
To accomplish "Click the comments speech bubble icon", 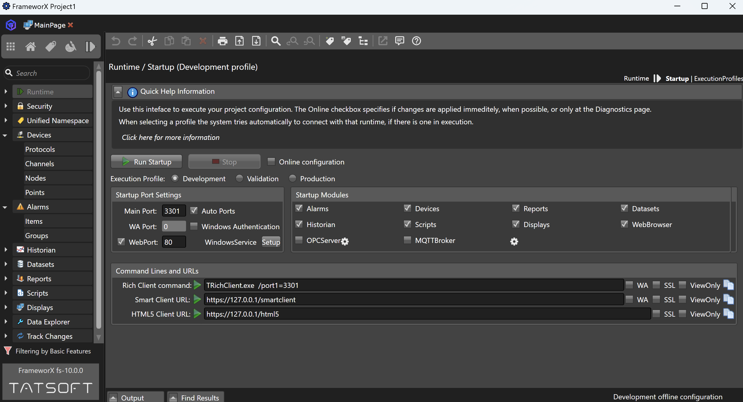I will click(400, 41).
